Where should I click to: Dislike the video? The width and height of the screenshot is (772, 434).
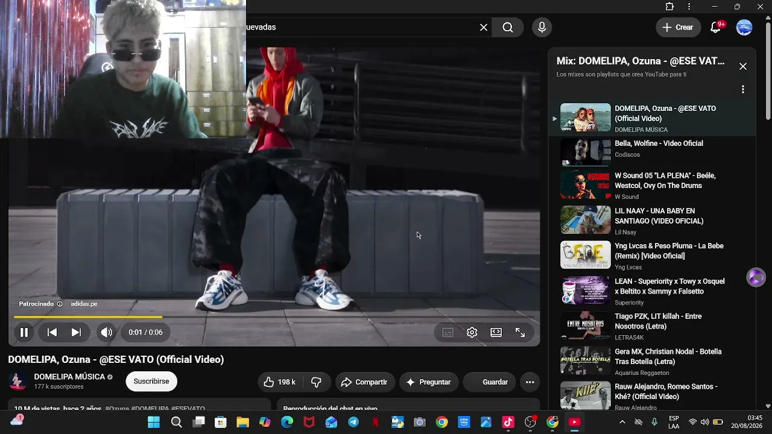[316, 382]
